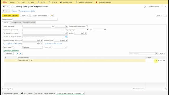Copy link to this form icon
169x95 pixels.
145,7
